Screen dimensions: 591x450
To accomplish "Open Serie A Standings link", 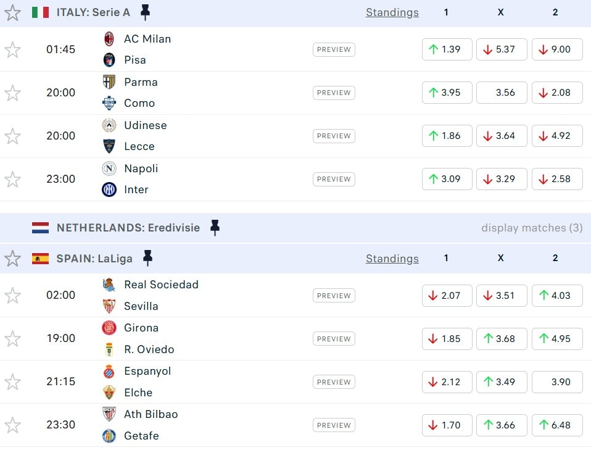I will click(392, 12).
